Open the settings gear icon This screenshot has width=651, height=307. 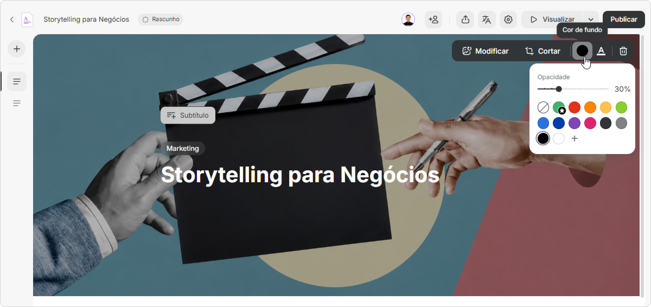pos(508,20)
